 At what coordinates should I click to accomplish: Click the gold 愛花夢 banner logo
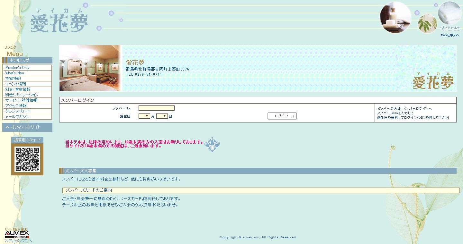click(433, 81)
